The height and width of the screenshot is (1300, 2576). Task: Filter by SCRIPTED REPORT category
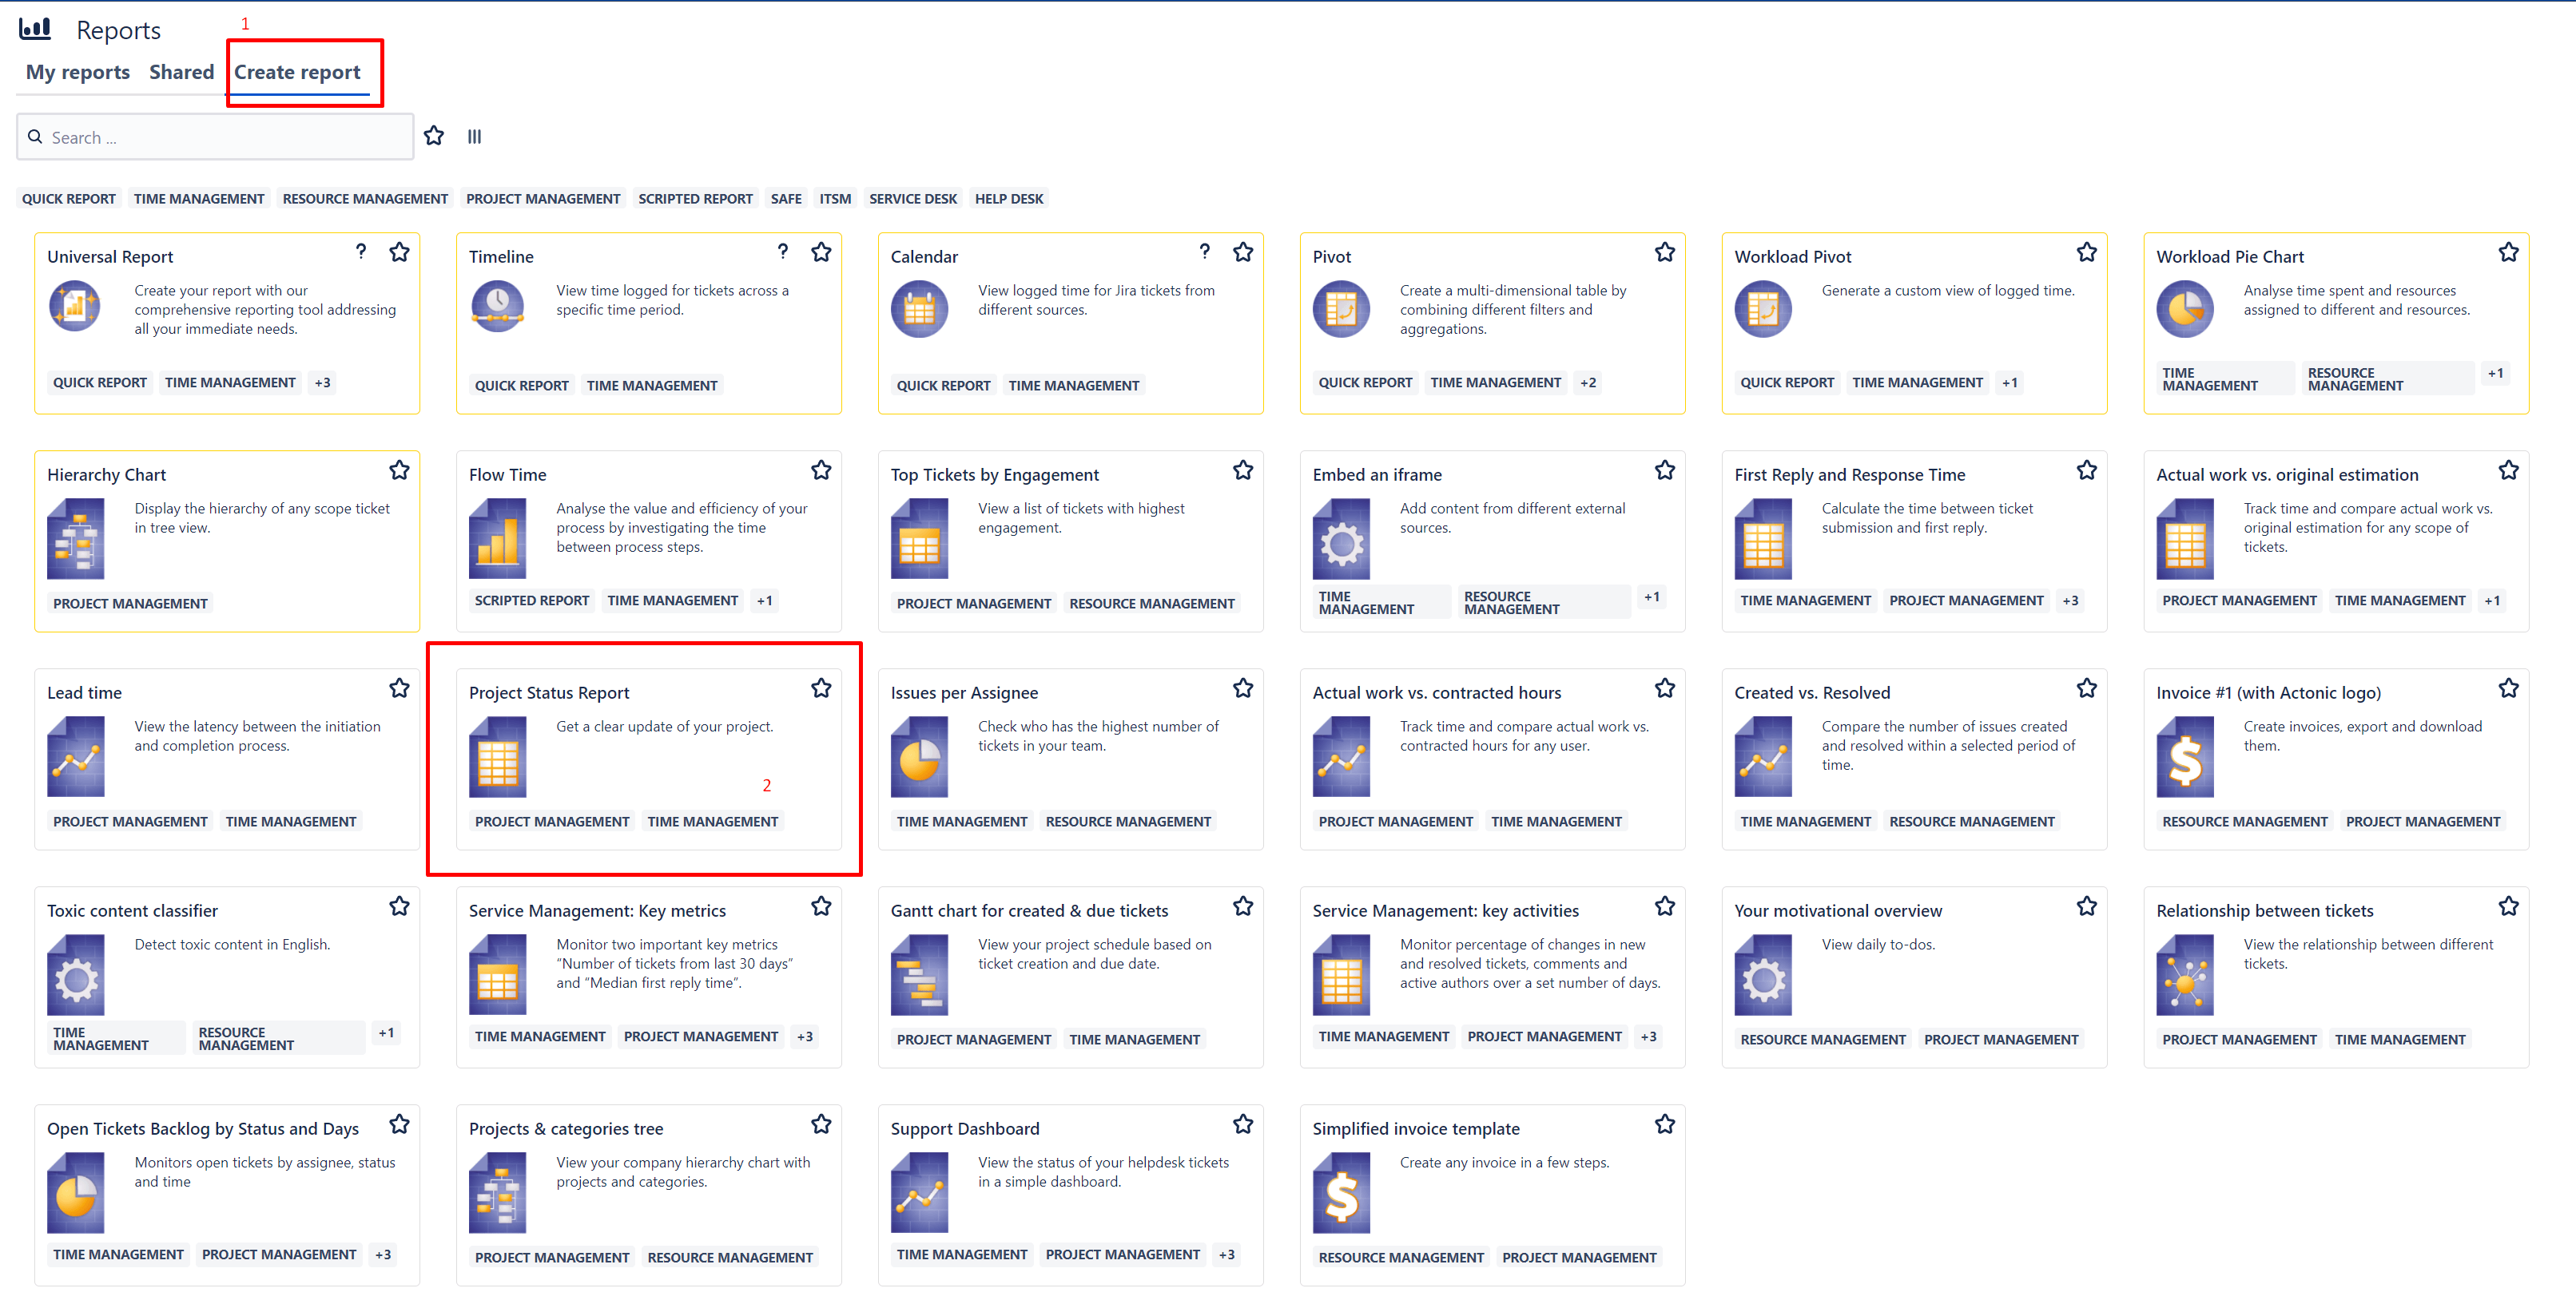point(695,199)
